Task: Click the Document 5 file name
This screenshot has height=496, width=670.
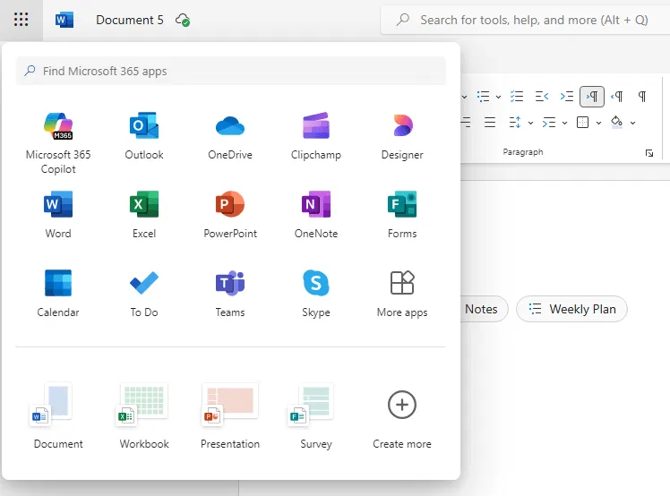Action: click(x=130, y=20)
